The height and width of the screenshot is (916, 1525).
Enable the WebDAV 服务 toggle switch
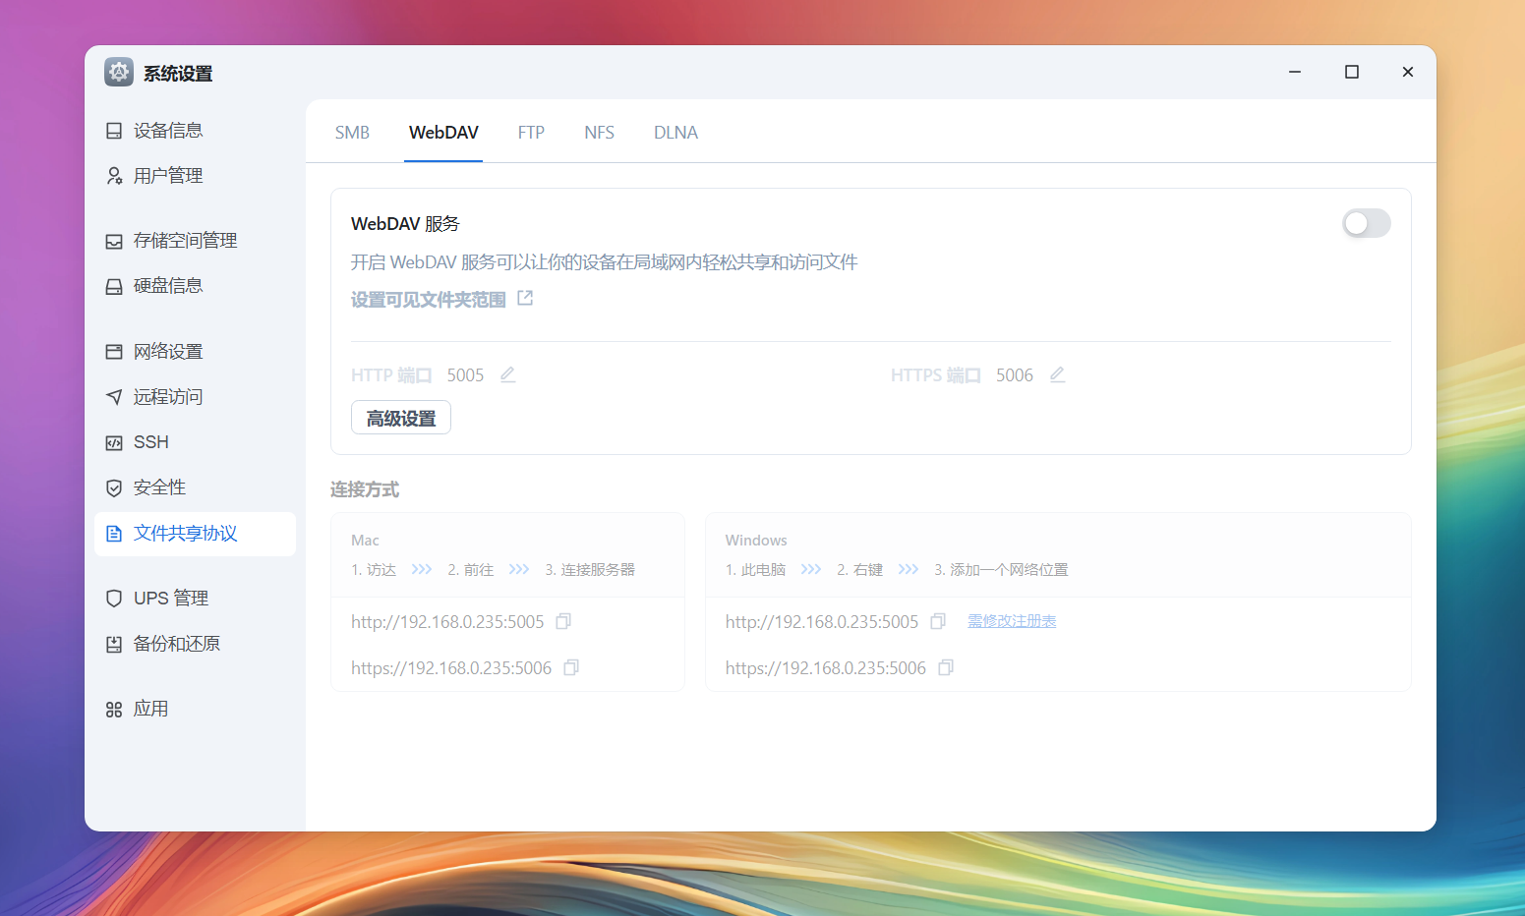click(1367, 224)
